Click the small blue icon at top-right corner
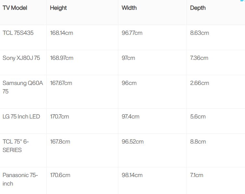The width and height of the screenshot is (245, 194). pos(243,1)
